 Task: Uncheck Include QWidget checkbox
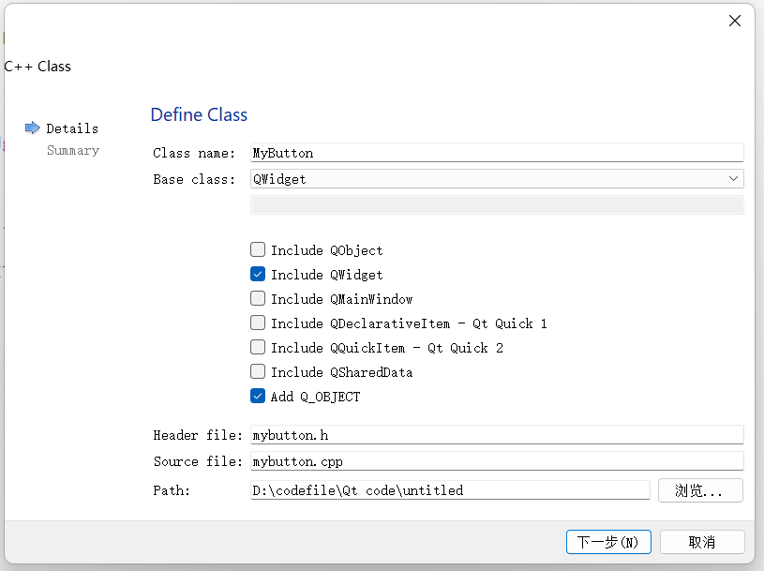point(258,274)
